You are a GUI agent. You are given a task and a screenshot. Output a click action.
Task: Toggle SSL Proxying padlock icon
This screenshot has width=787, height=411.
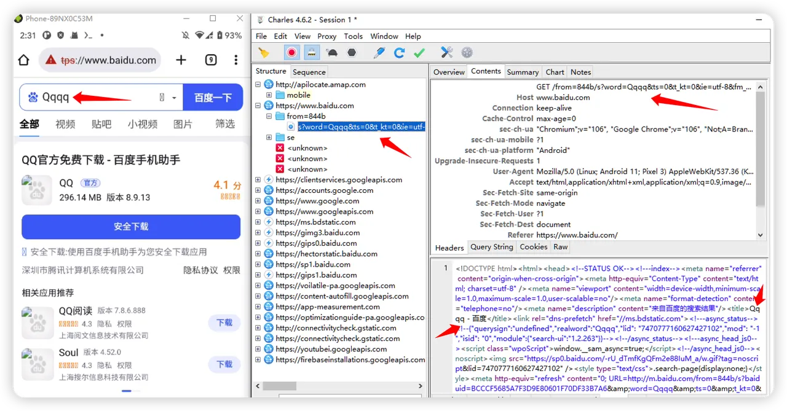(x=312, y=53)
